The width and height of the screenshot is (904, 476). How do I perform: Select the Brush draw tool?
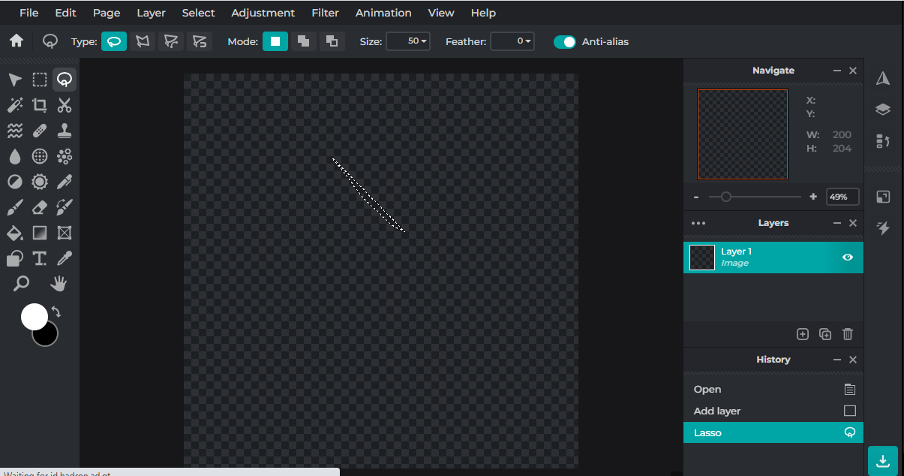(x=15, y=207)
